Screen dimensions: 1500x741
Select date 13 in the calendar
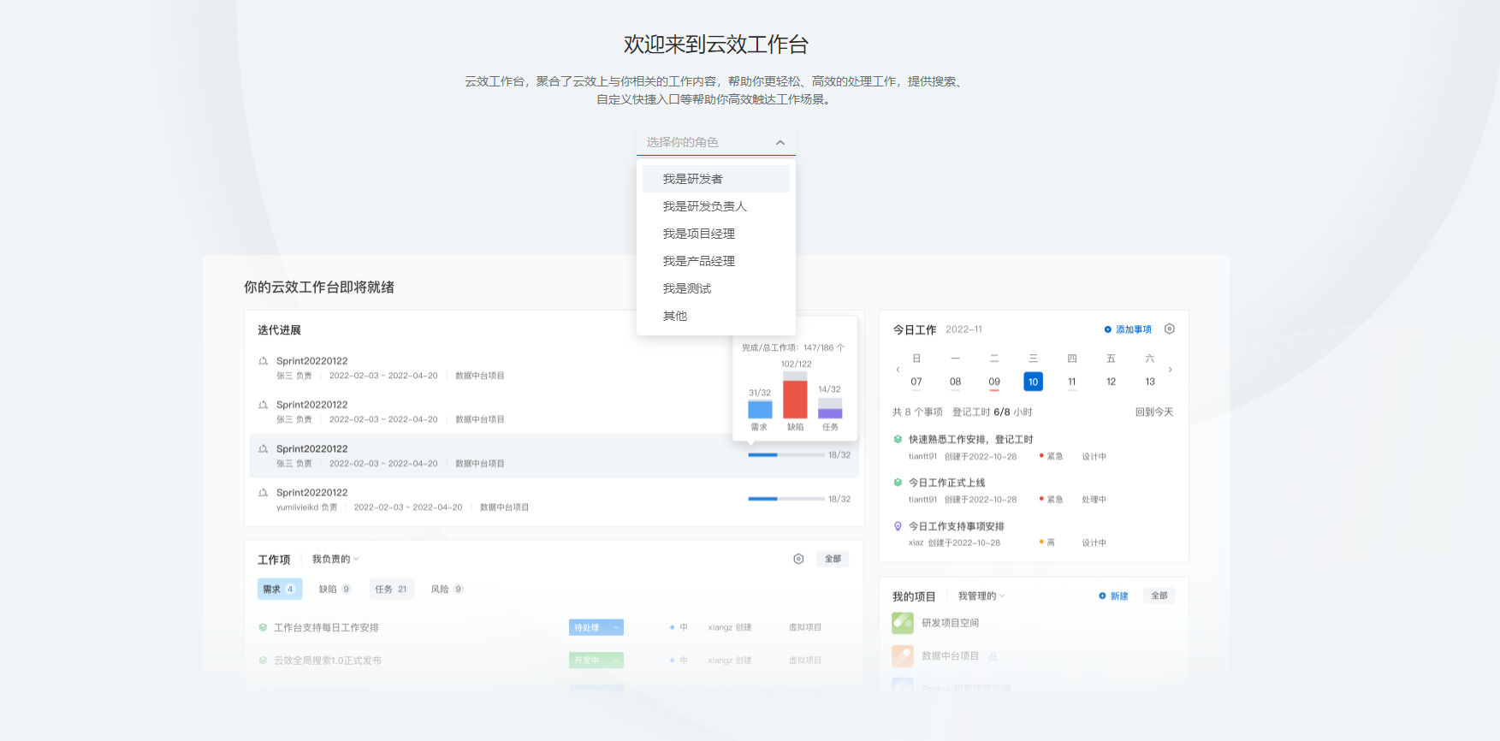tap(1150, 382)
